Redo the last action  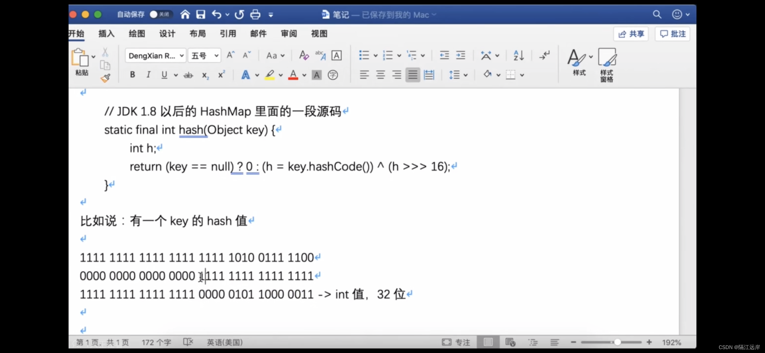click(x=239, y=14)
